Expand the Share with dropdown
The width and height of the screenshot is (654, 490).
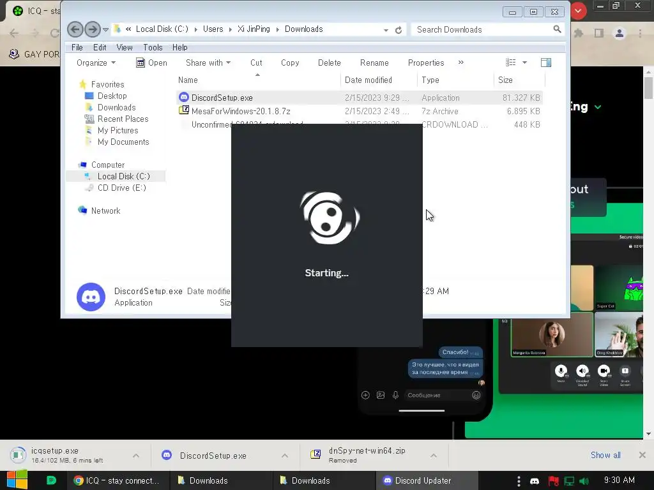(x=208, y=63)
